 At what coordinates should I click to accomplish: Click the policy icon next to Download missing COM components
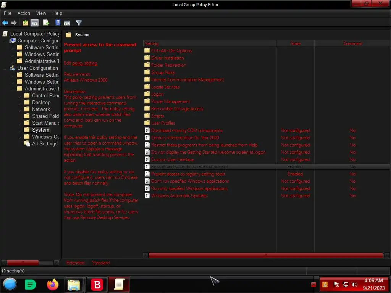[x=147, y=130]
